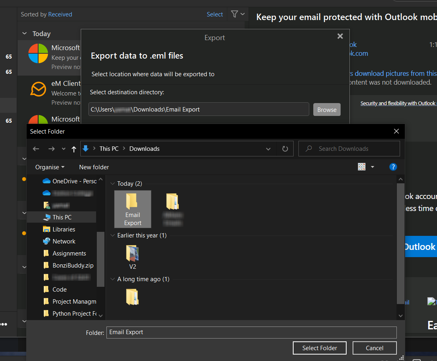Click file list scrollbar down arrow

point(400,316)
